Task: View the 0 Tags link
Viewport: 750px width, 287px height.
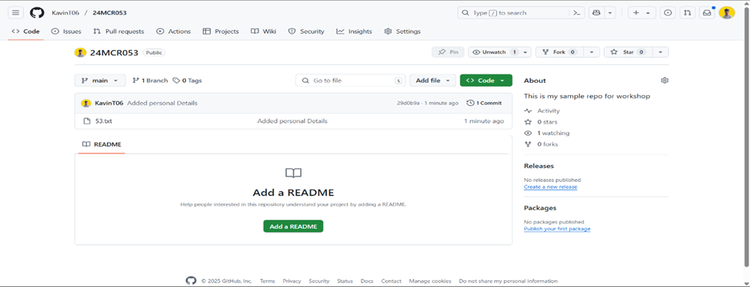Action: click(188, 81)
